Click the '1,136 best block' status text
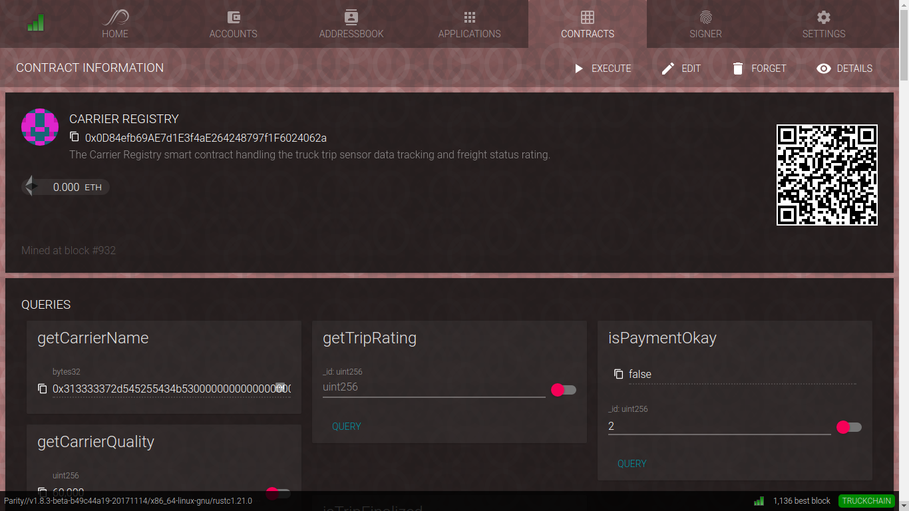The image size is (909, 511). tap(802, 501)
